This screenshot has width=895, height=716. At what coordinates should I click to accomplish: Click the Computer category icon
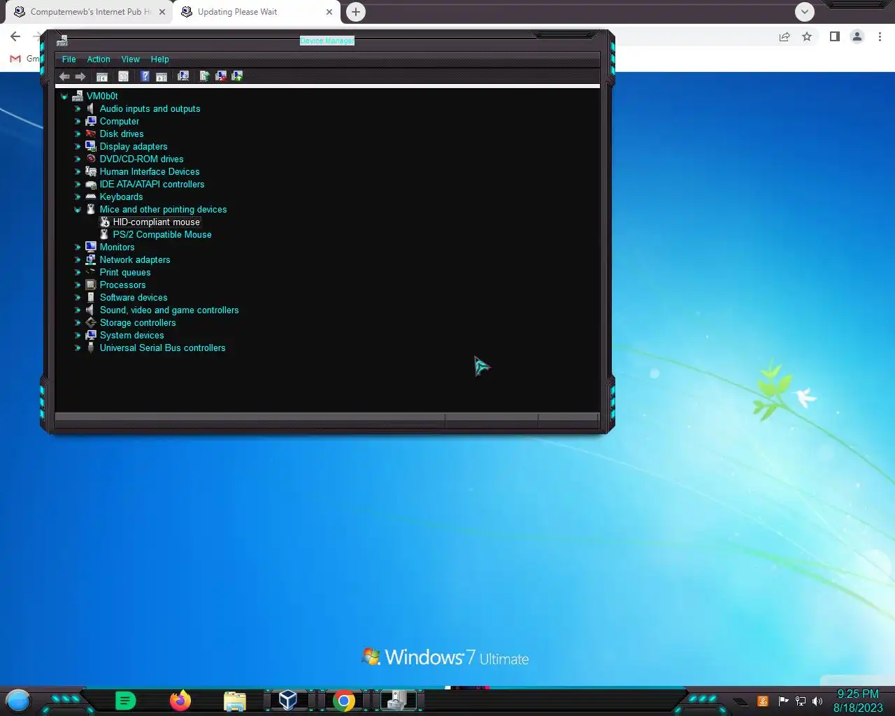pos(91,122)
